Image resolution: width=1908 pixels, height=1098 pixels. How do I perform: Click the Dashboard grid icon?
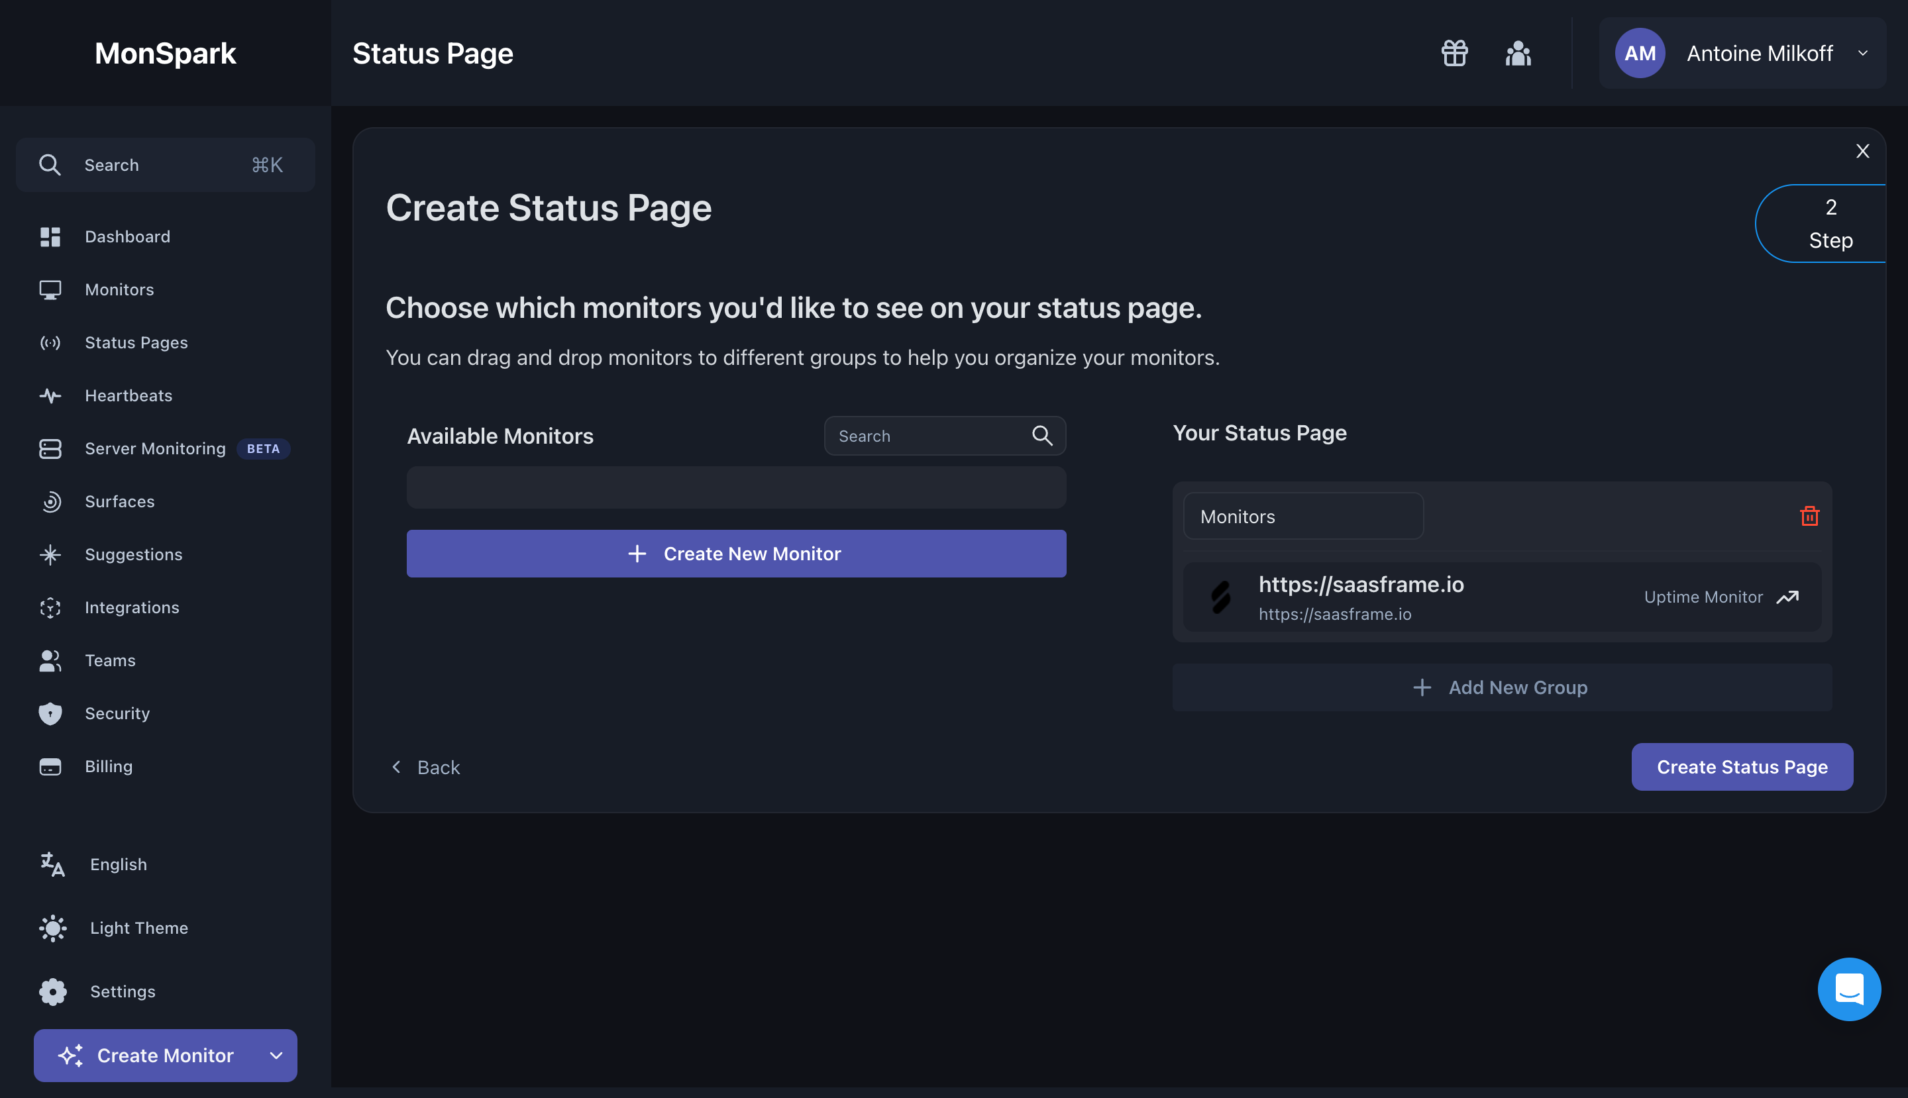point(50,237)
